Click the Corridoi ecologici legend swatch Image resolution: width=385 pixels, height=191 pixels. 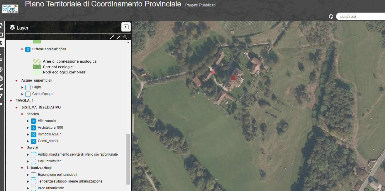click(x=37, y=67)
